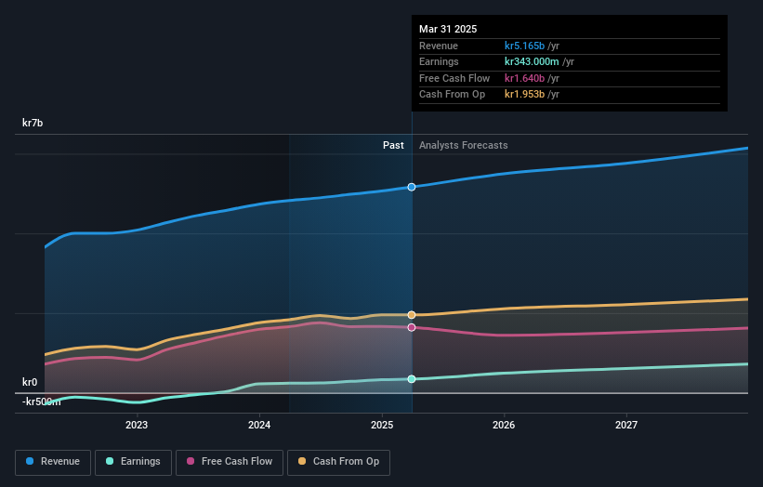Select the teal Earnings data point marker
Image resolution: width=763 pixels, height=487 pixels.
pyautogui.click(x=412, y=379)
